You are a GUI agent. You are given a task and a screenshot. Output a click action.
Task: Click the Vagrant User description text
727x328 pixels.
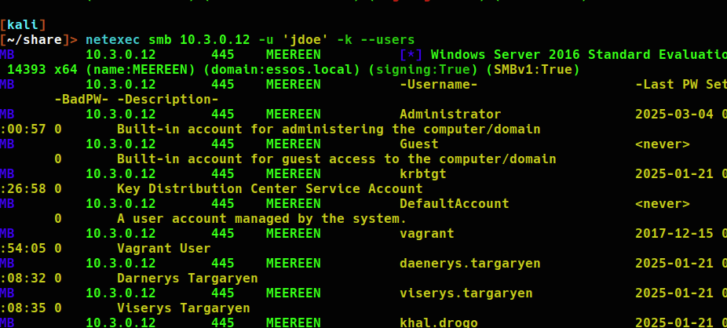tap(163, 249)
